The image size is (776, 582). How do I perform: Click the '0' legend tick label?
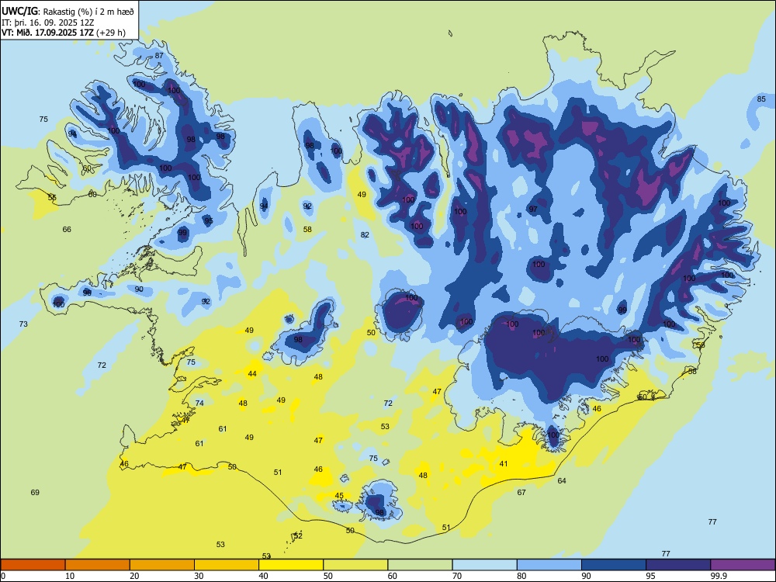click(x=3, y=576)
